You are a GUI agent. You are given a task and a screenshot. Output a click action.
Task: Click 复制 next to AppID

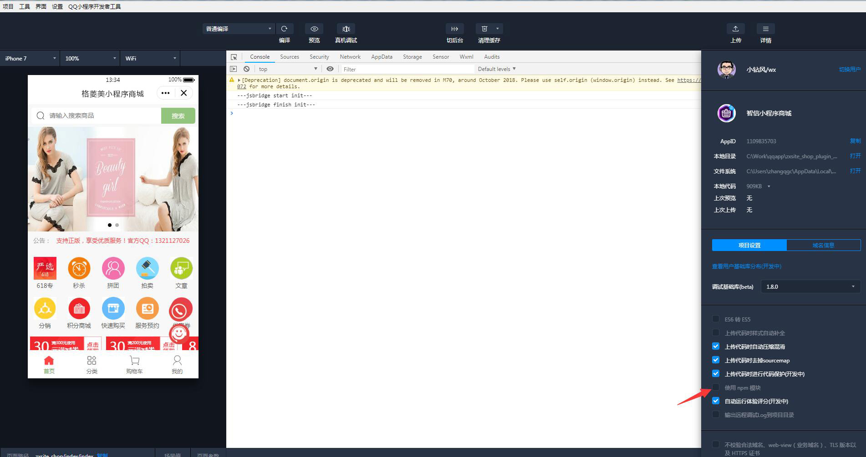tap(855, 141)
